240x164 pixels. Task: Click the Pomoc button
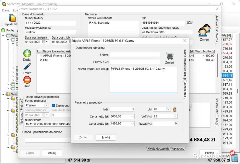point(209,153)
